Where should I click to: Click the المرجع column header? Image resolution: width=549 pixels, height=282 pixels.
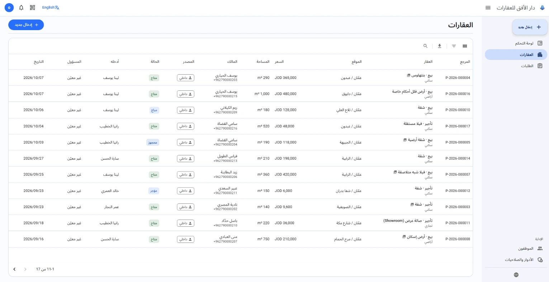[465, 62]
